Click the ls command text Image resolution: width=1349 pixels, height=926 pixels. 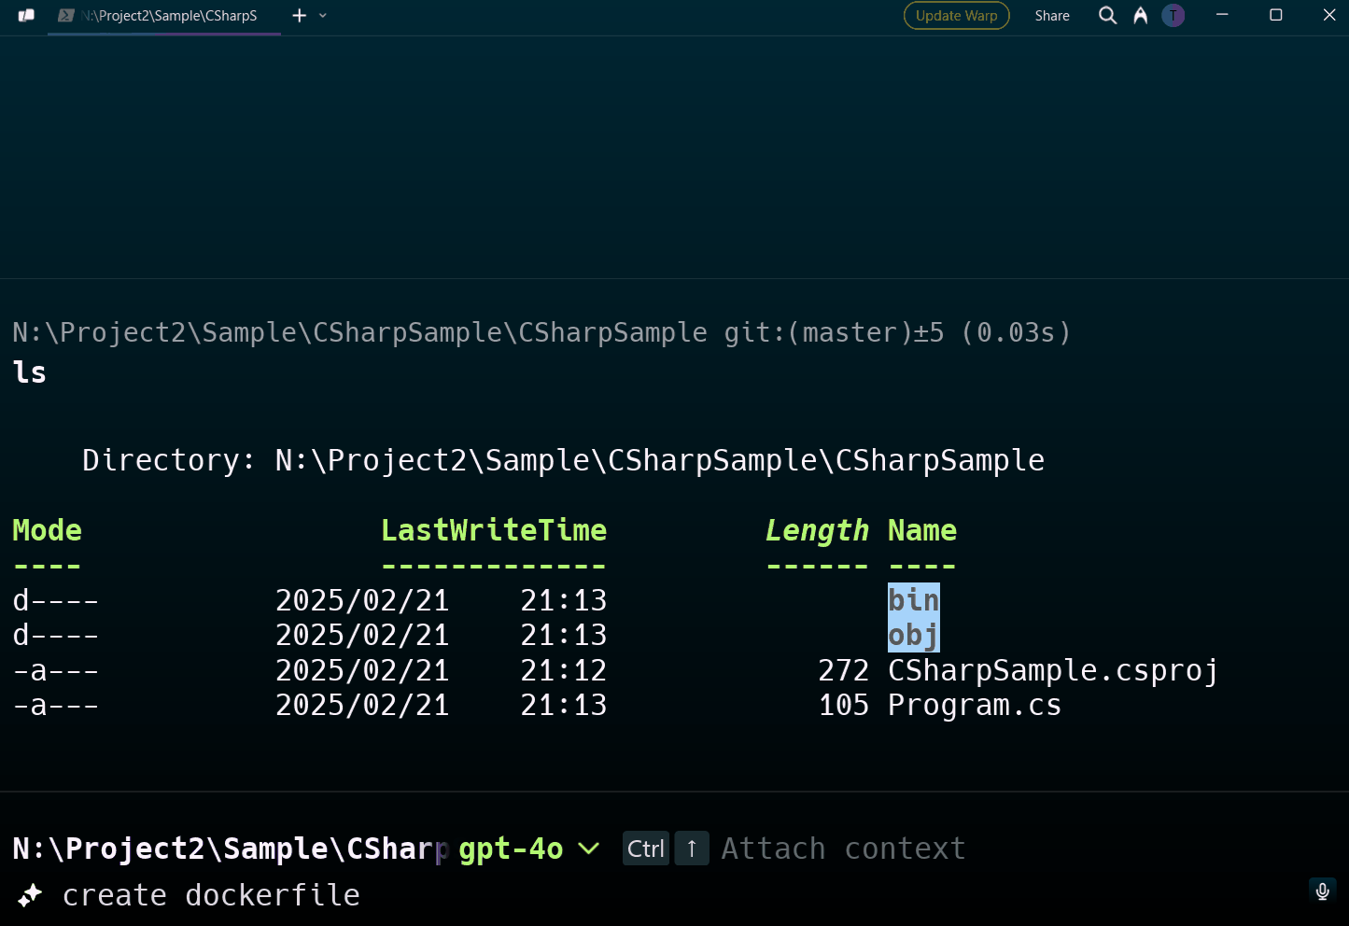[30, 372]
